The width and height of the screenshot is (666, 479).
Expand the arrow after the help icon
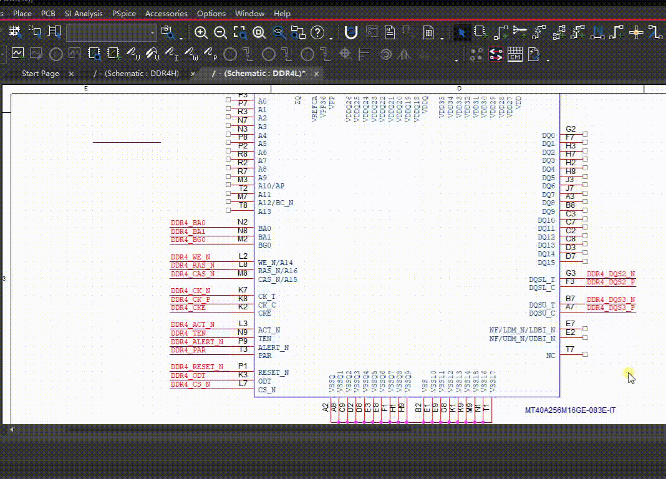click(331, 38)
